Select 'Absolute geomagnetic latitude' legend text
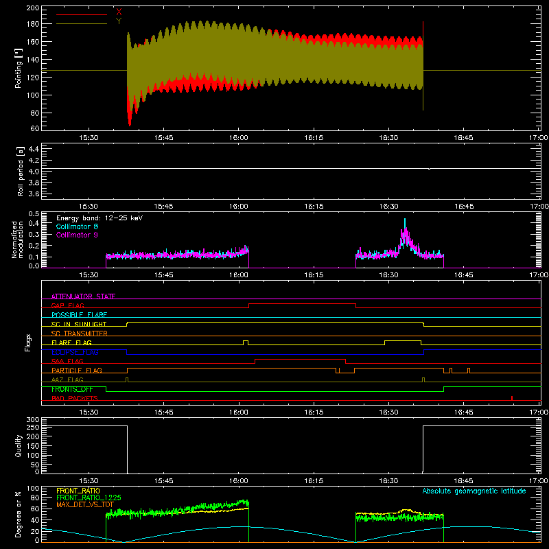 pyautogui.click(x=474, y=491)
